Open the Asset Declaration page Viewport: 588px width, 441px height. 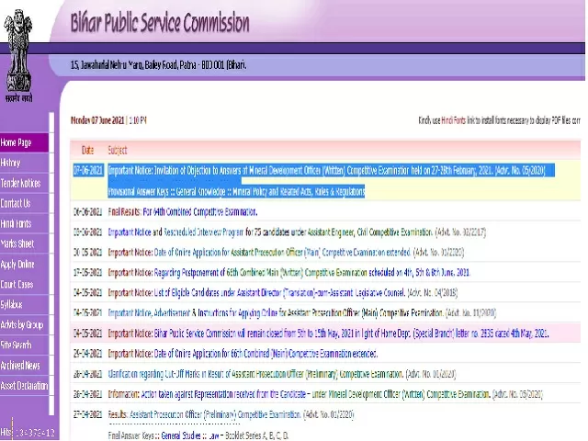tap(25, 386)
